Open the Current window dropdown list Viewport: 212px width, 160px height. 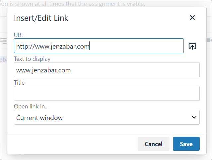click(107, 117)
